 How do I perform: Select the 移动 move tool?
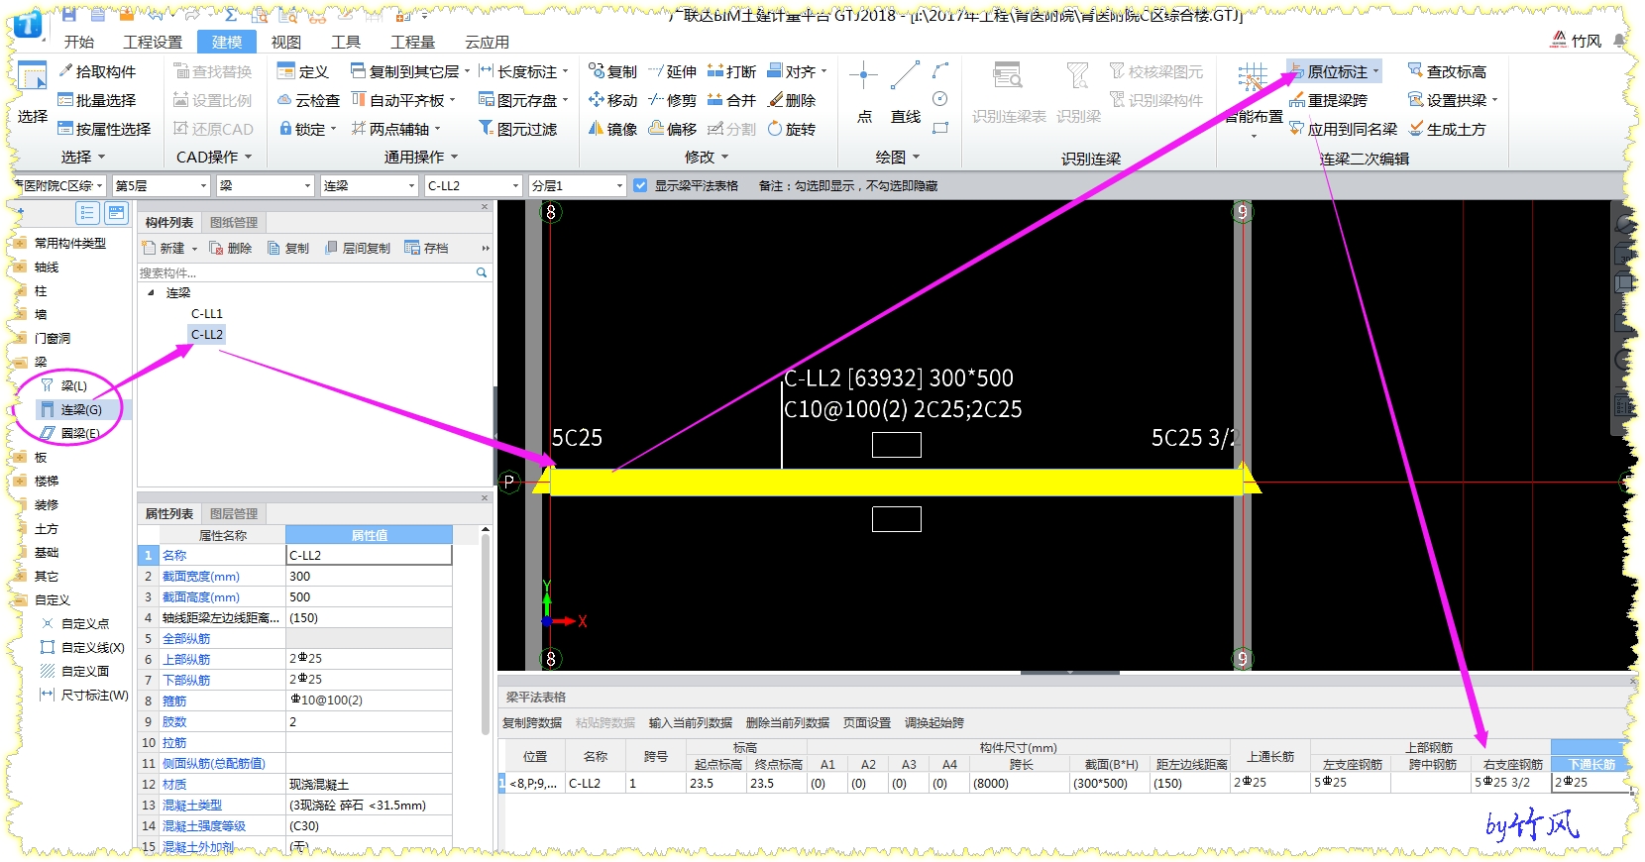click(x=612, y=100)
